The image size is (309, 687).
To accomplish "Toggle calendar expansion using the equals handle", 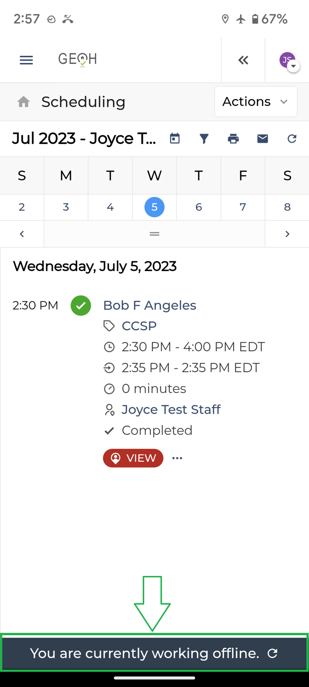I will point(154,234).
